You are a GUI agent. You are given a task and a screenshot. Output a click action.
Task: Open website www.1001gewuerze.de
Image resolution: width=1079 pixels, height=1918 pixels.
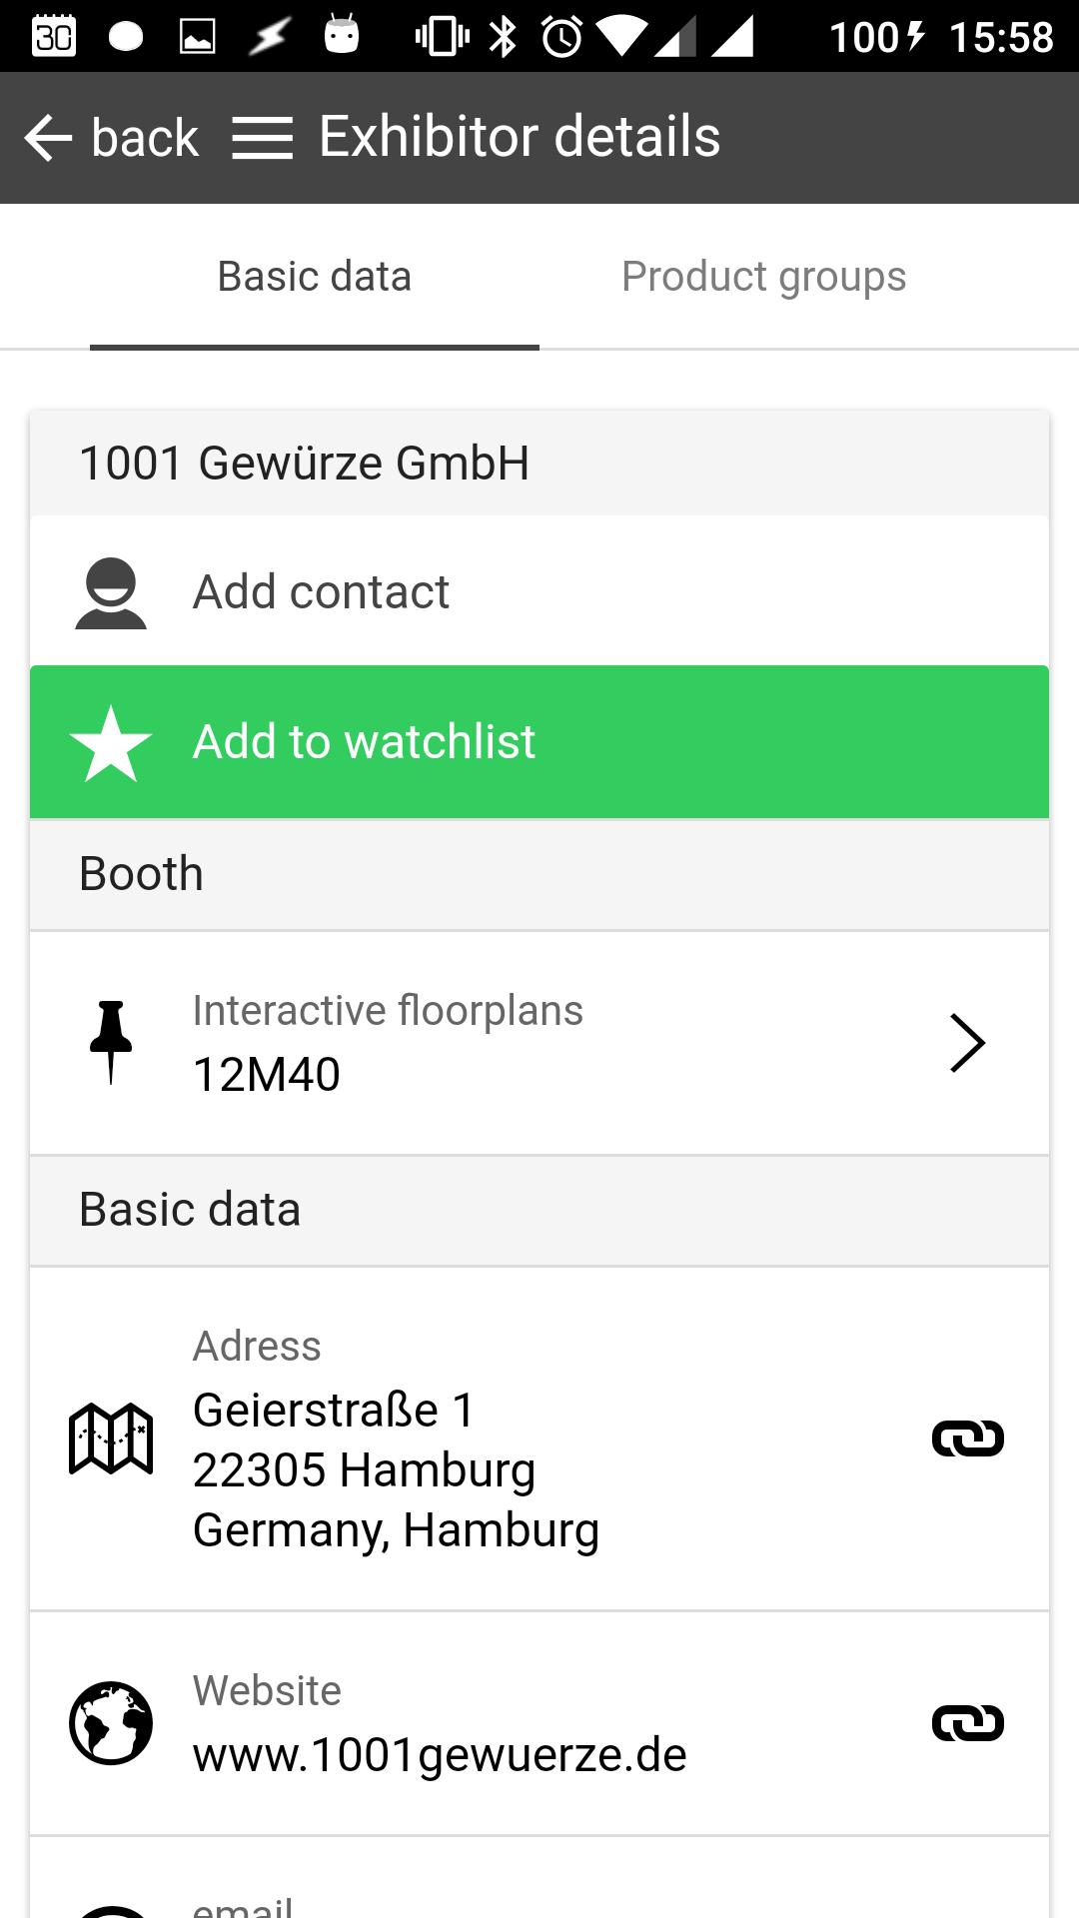point(440,1755)
